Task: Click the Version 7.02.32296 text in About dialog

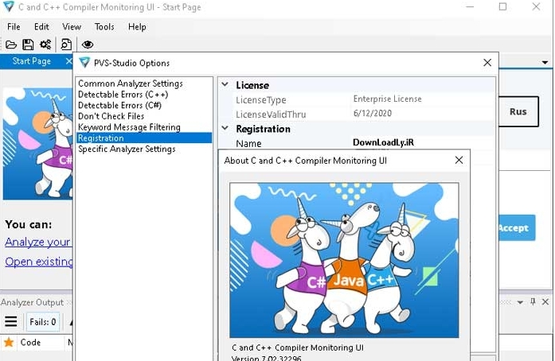Action: coord(267,358)
